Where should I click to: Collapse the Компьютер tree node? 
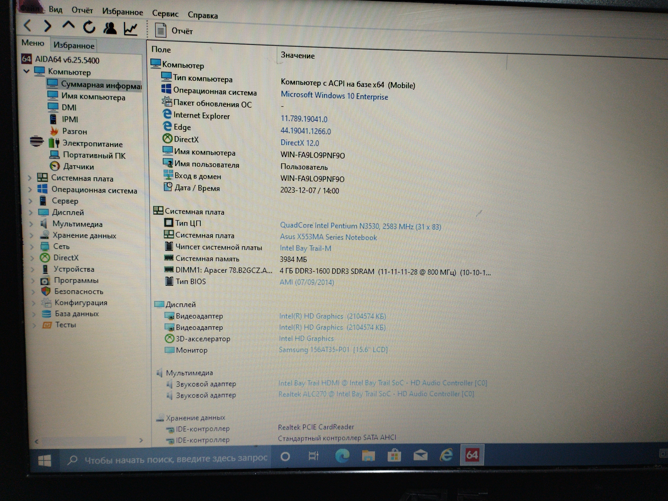[x=26, y=71]
